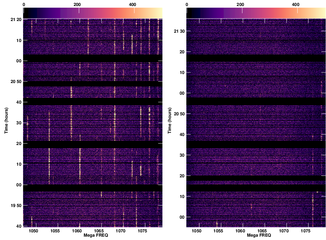Image resolution: width=326 pixels, height=240 pixels.
Task: Click the "20 50" time tick on right plot
Action: (178, 114)
